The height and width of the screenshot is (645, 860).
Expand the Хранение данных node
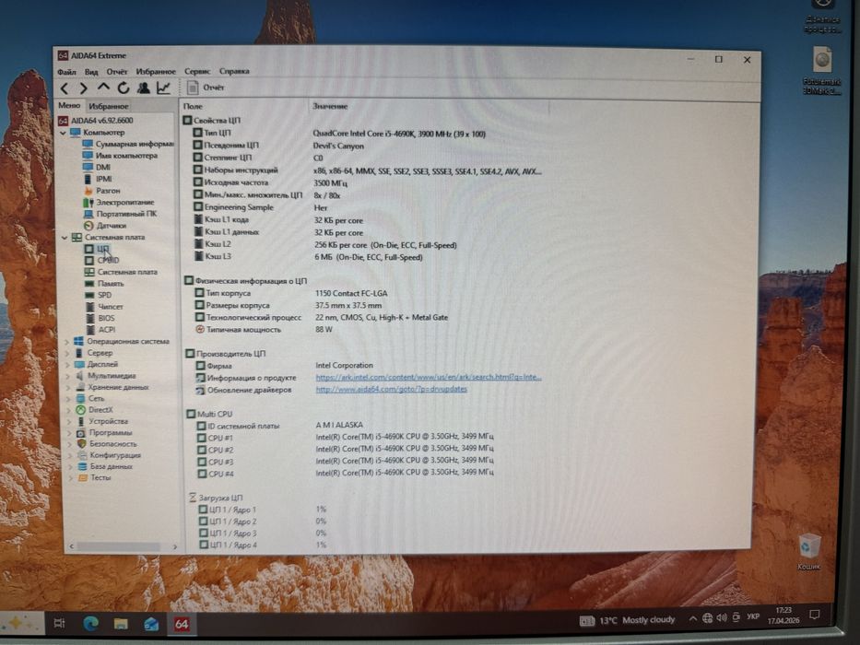coord(68,387)
